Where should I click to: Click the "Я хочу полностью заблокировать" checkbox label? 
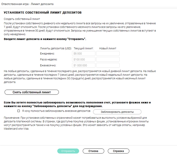(x=56, y=111)
